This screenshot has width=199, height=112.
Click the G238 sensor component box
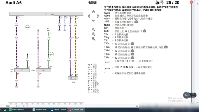pyautogui.click(x=22, y=70)
